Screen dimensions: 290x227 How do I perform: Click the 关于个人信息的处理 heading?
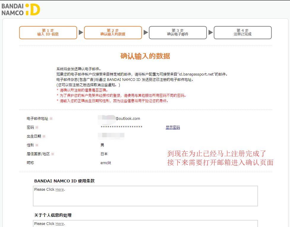click(x=53, y=215)
